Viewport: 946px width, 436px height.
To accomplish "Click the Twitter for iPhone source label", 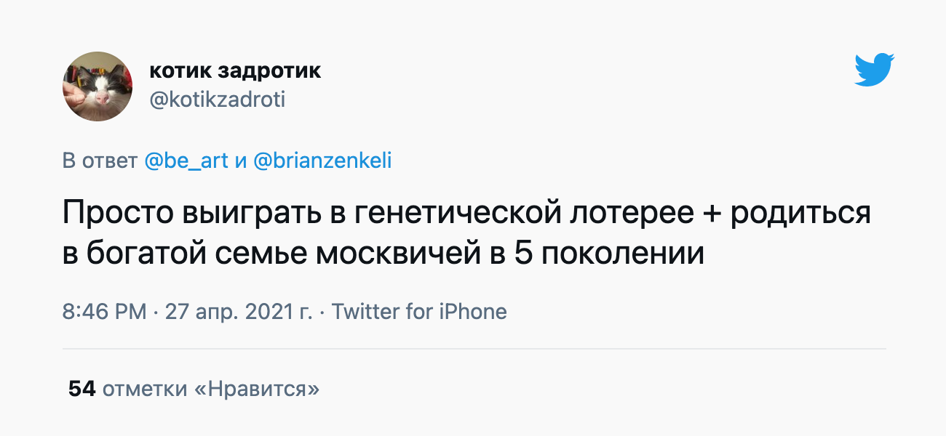I will coord(419,312).
